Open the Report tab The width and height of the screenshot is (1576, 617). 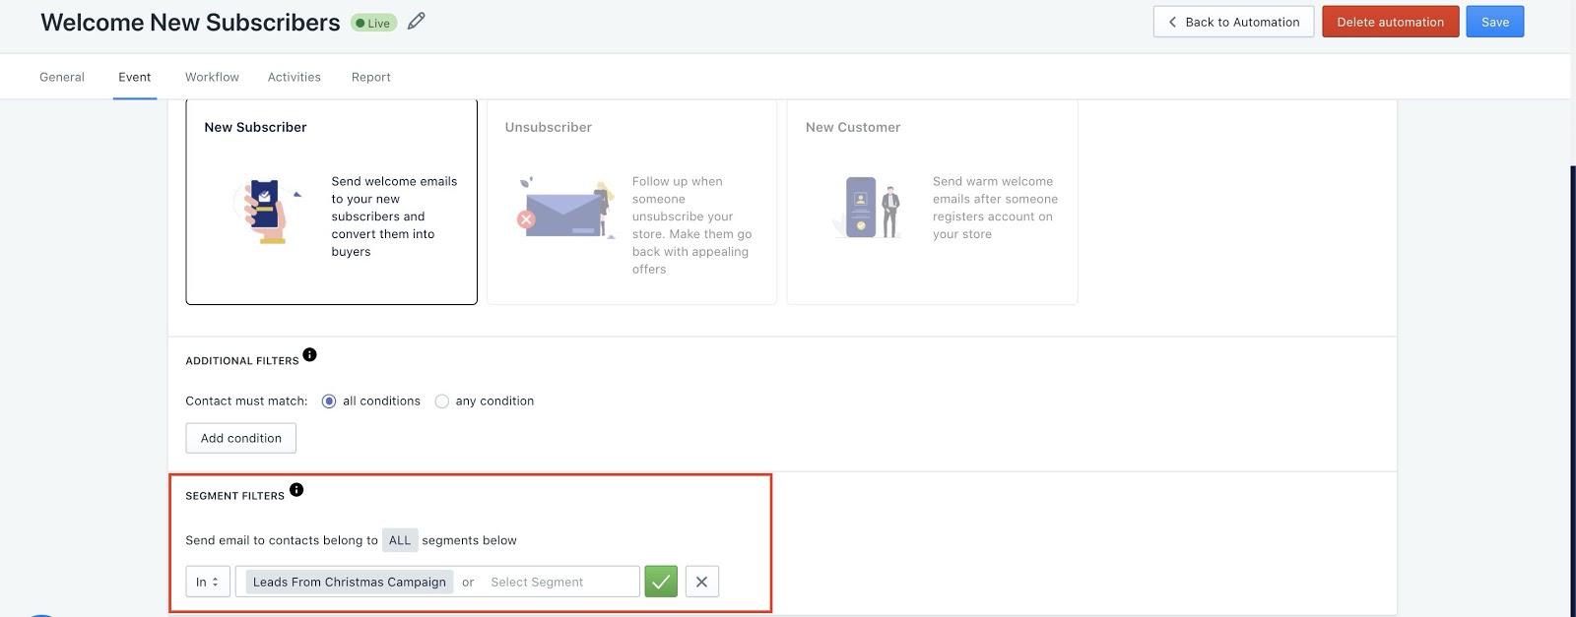click(370, 77)
